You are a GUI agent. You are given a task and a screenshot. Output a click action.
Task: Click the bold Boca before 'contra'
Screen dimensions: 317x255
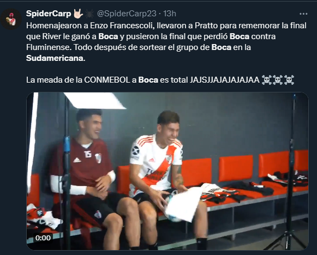239,36
